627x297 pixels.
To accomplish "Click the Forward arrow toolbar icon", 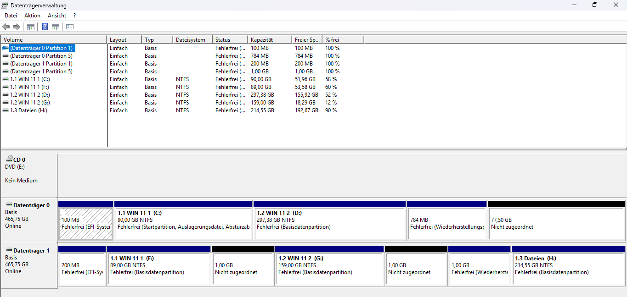I will tap(17, 27).
